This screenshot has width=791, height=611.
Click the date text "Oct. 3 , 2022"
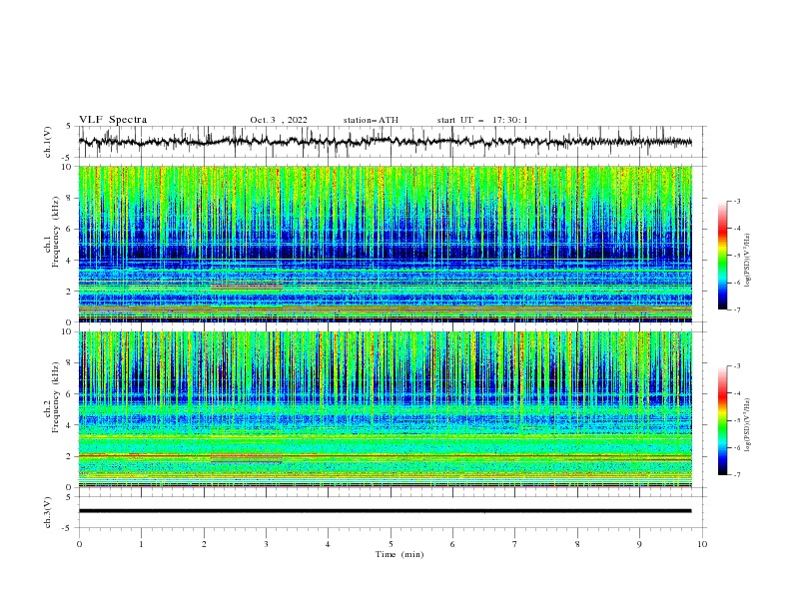click(279, 120)
